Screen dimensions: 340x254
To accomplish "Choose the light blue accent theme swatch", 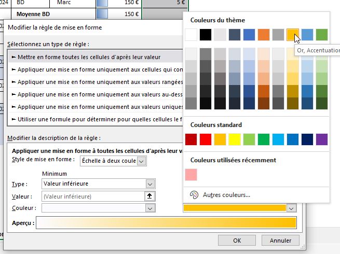I will click(307, 35).
